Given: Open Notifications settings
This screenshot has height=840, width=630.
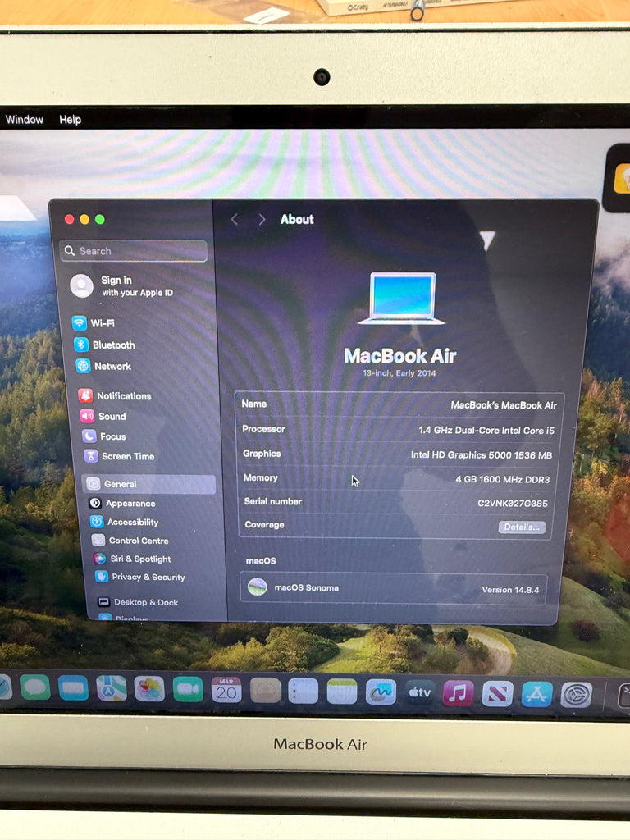Looking at the screenshot, I should pyautogui.click(x=123, y=396).
